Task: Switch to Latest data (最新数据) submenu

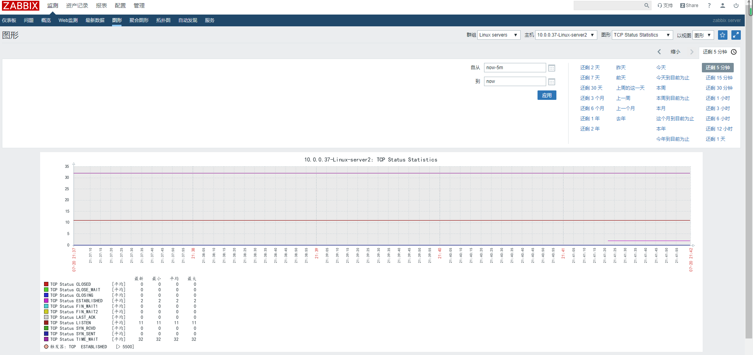Action: coord(95,20)
